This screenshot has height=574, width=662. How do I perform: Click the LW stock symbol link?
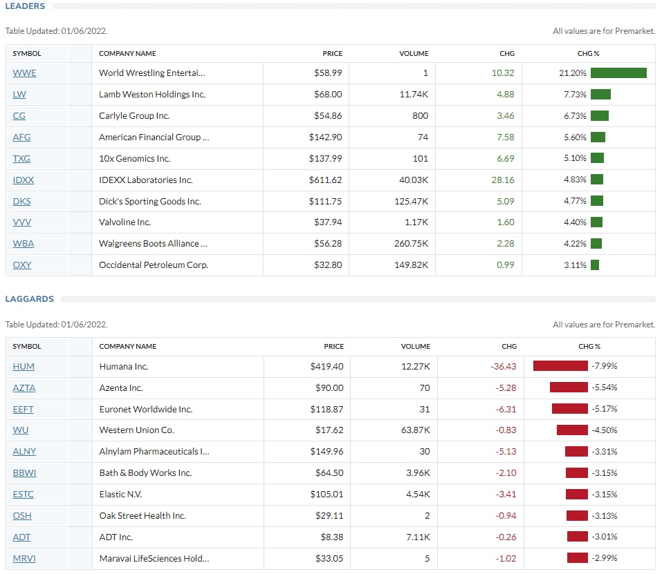[19, 95]
